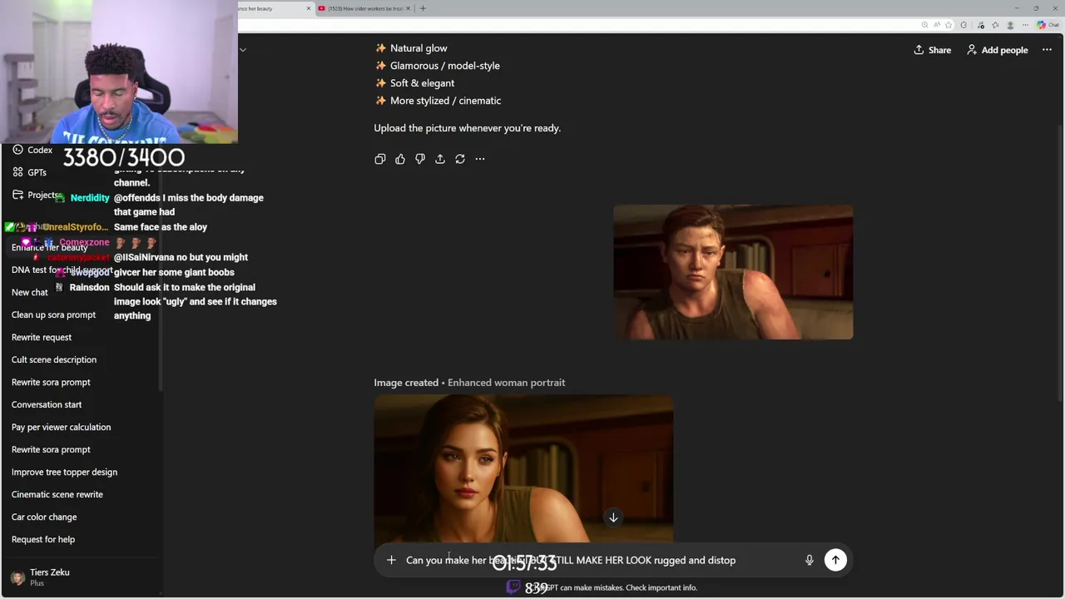Click Rainsdon username in chat overlay
This screenshot has height=599, width=1065.
click(89, 288)
